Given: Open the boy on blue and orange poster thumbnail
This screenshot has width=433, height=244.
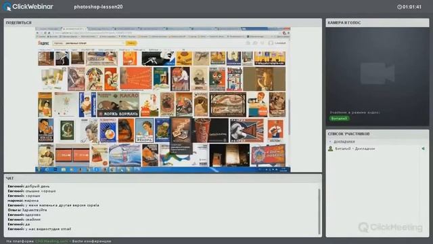Looking at the screenshot, I should click(x=257, y=104).
